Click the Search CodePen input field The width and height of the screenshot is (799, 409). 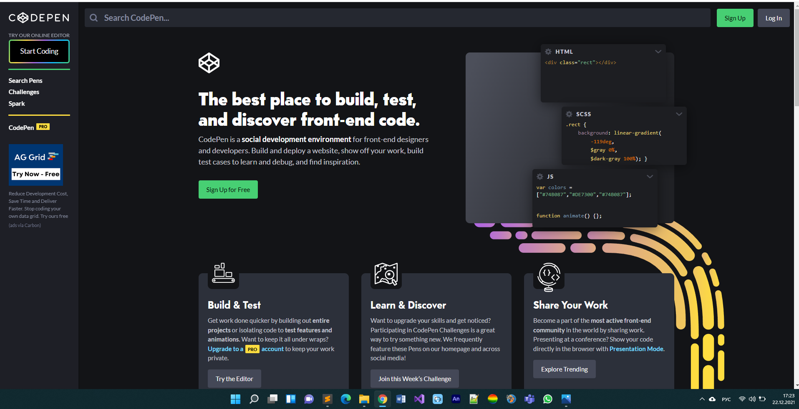click(397, 18)
